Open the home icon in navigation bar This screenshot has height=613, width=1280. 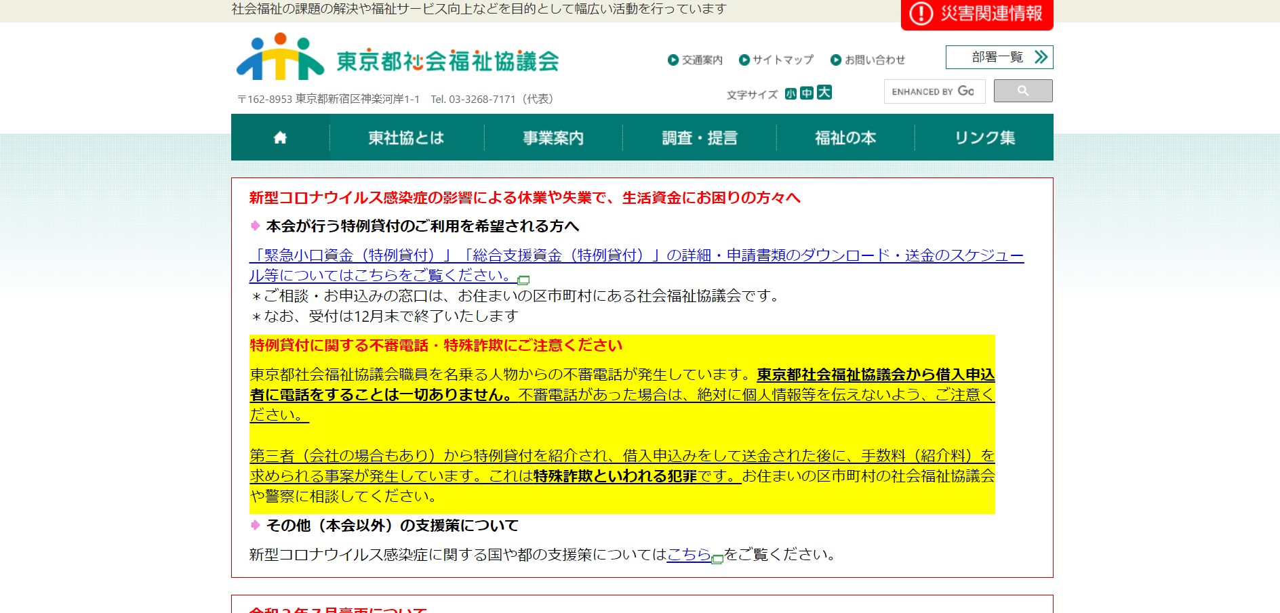pos(280,138)
